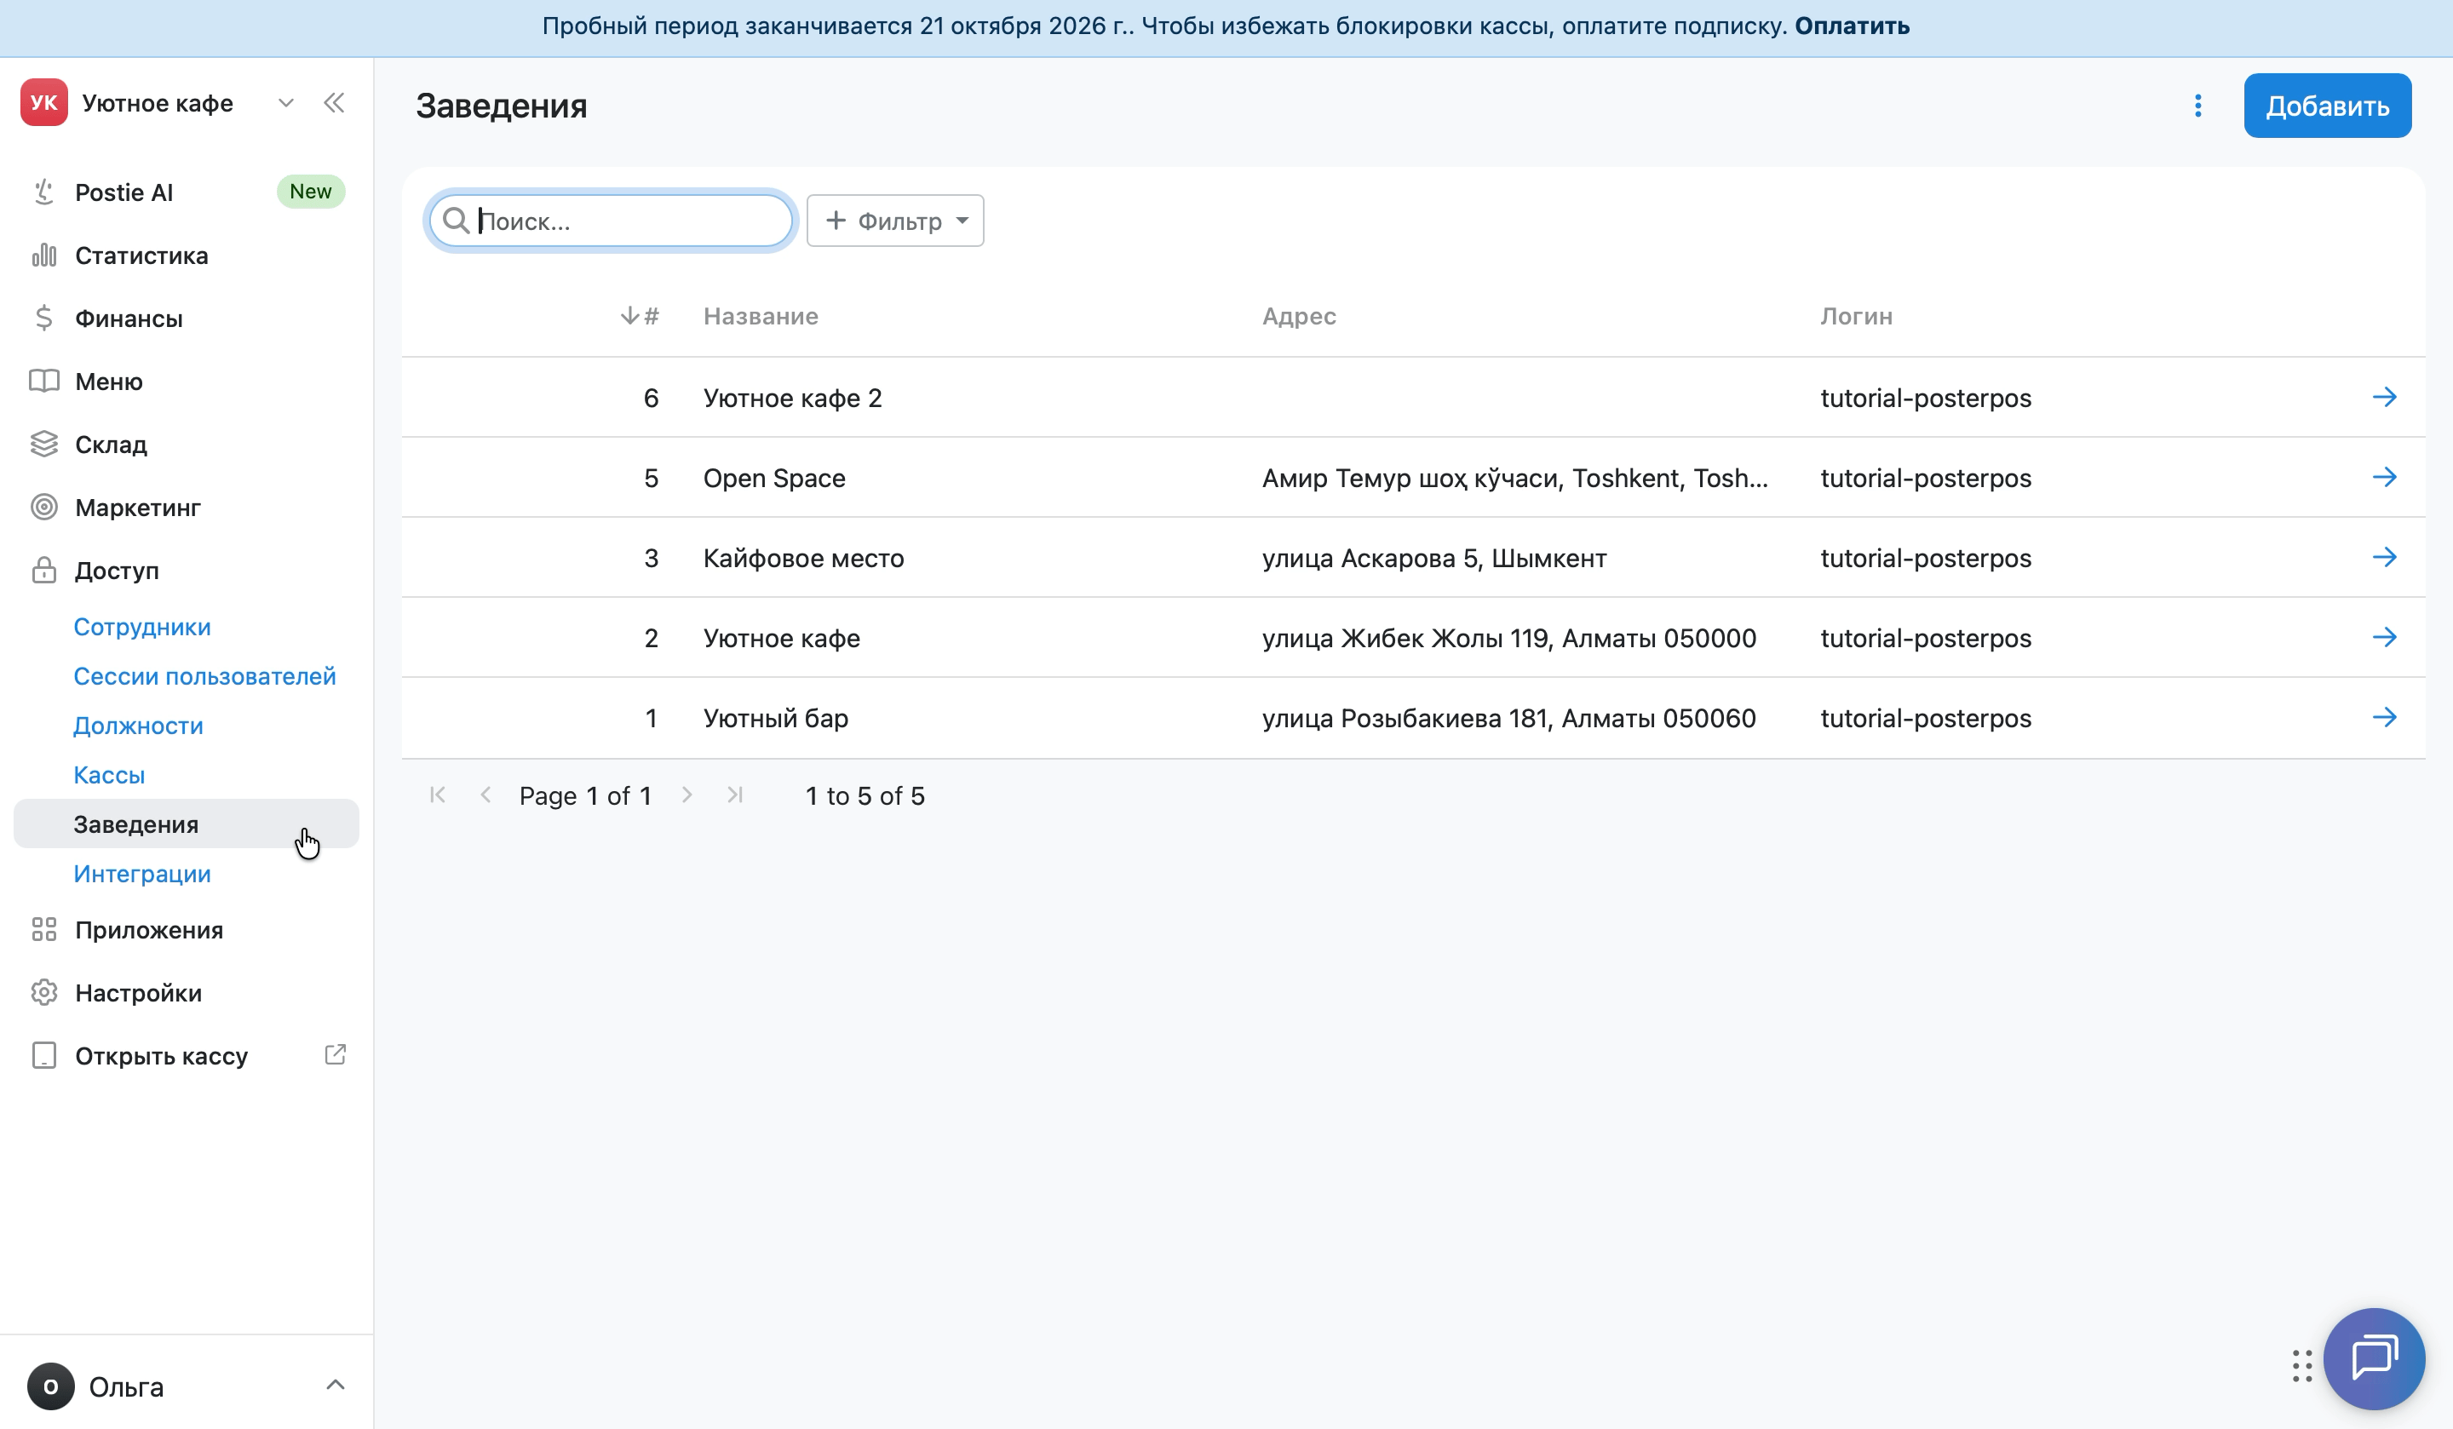
Task: Focus the Поиск search field
Action: tap(612, 221)
